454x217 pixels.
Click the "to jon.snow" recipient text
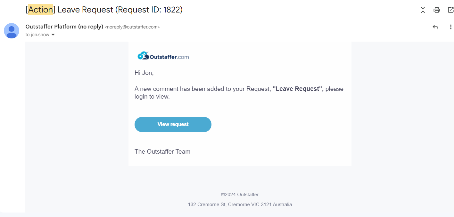[37, 35]
